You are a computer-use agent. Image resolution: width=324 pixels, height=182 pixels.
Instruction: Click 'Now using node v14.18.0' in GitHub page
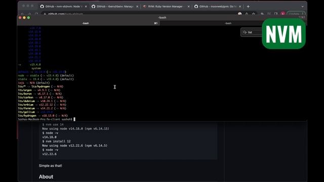click(x=75, y=128)
